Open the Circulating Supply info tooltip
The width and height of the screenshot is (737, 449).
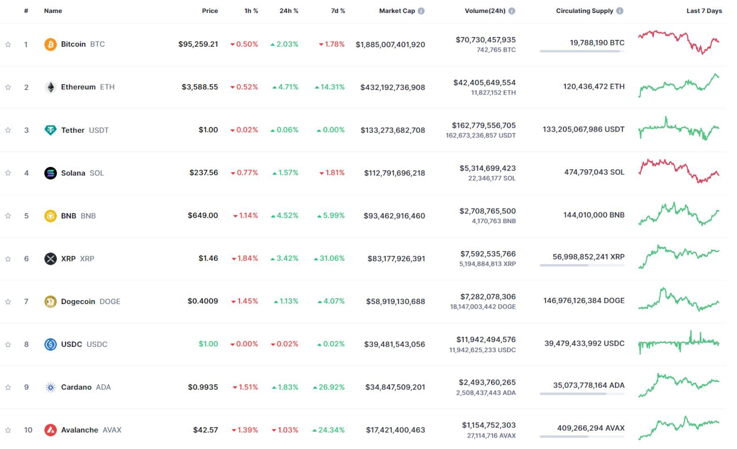click(x=621, y=11)
